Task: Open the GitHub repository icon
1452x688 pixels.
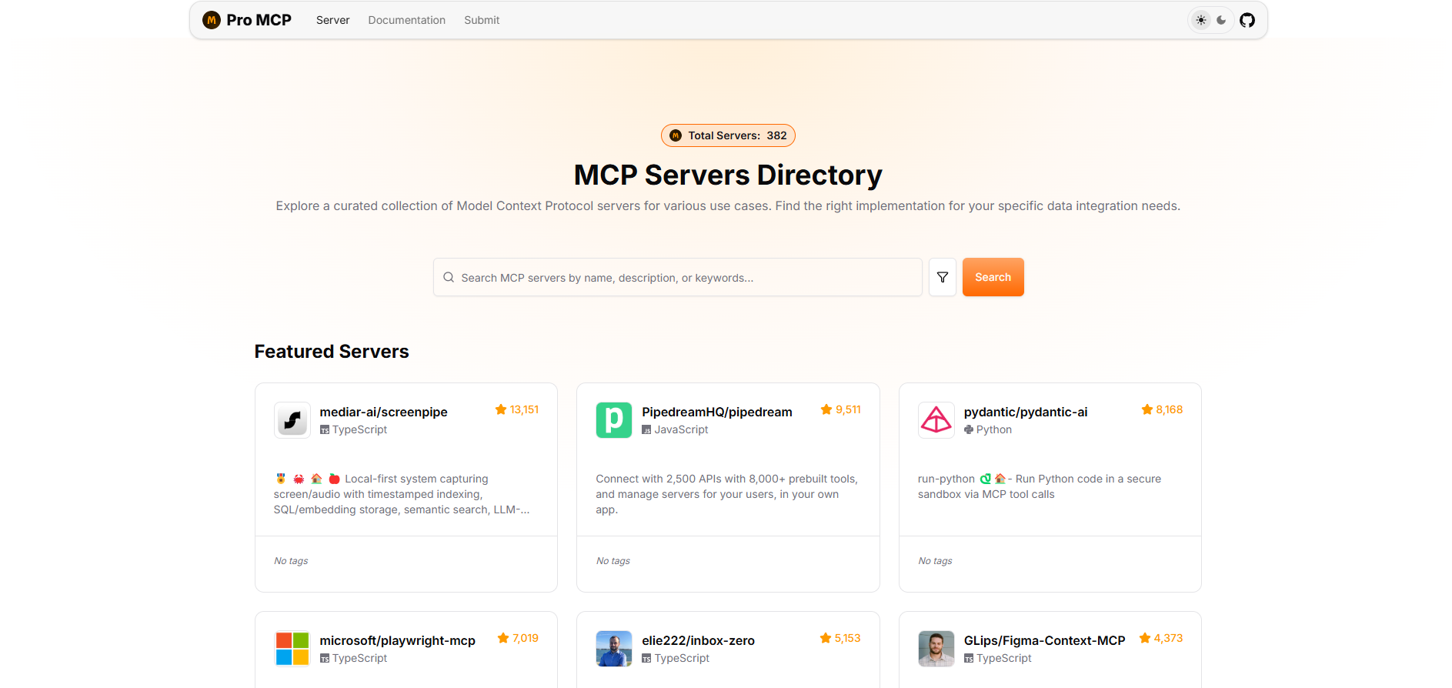Action: (1247, 20)
